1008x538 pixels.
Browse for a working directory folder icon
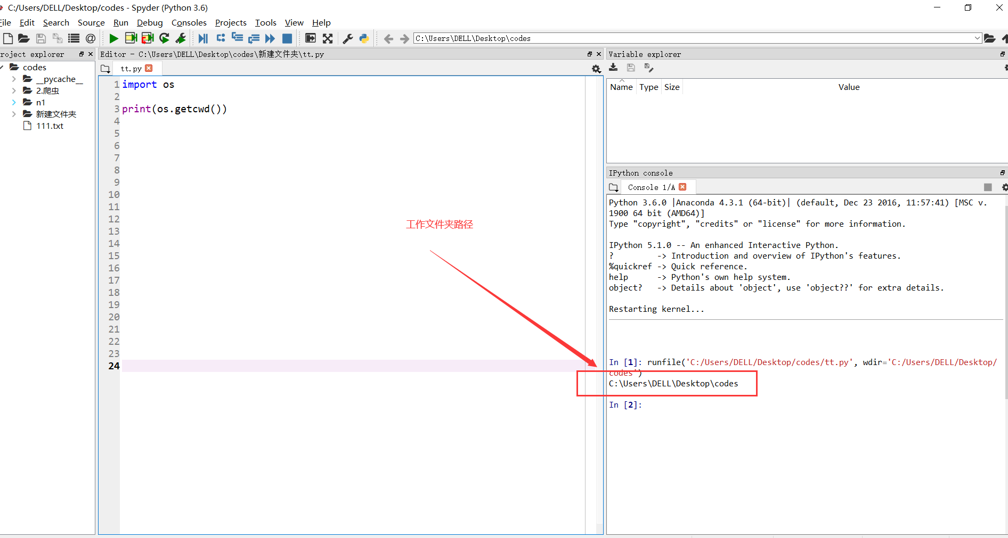[989, 38]
